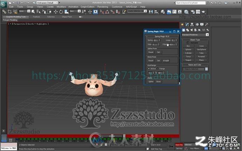Collapse the Spring Magic V0.8 rollout header
Viewport: 242px width, 151px height.
[162, 36]
